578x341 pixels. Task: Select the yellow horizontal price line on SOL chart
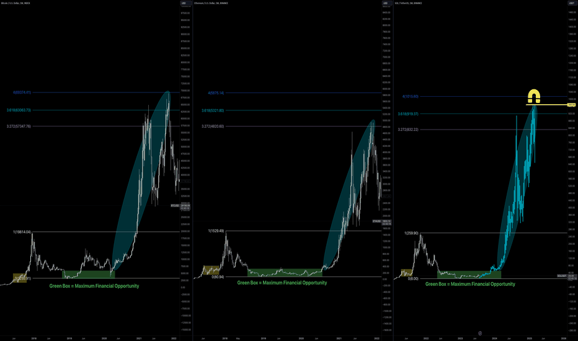546,105
